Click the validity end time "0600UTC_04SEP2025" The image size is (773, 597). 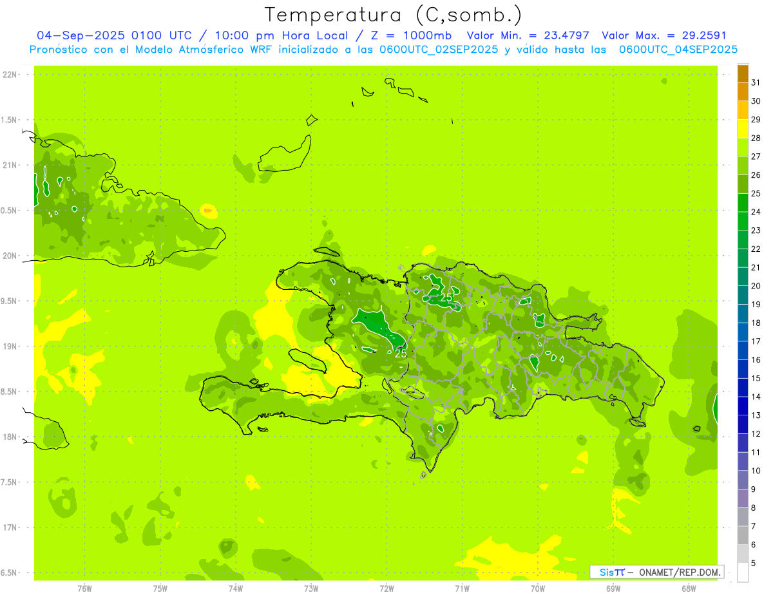(678, 50)
